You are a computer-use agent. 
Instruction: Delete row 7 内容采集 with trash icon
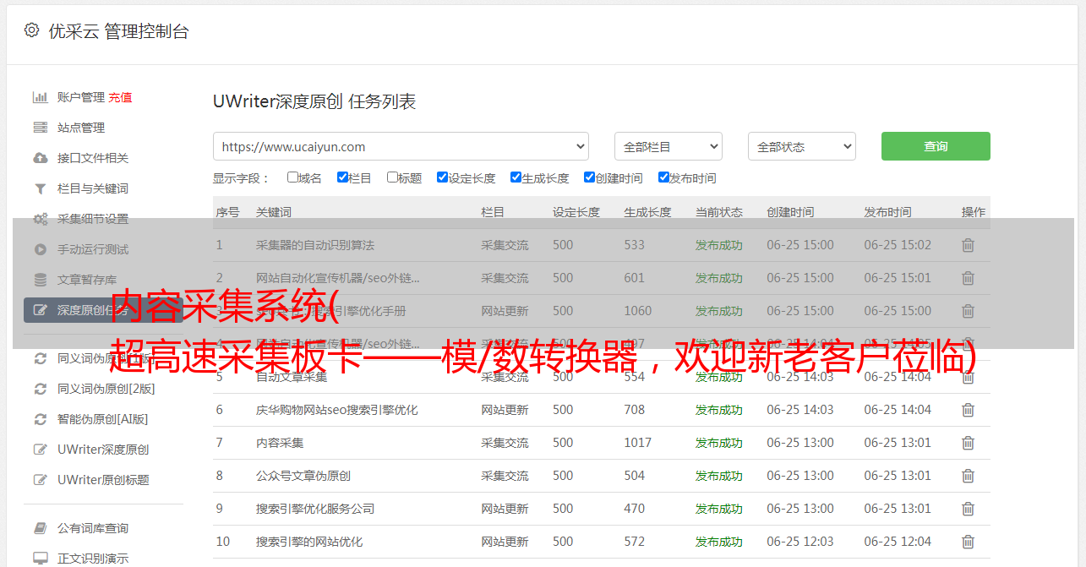pos(968,443)
